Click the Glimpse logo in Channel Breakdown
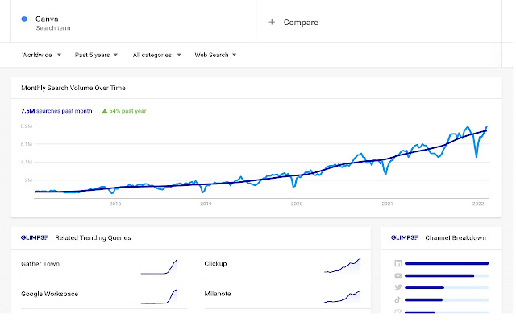 pos(402,238)
